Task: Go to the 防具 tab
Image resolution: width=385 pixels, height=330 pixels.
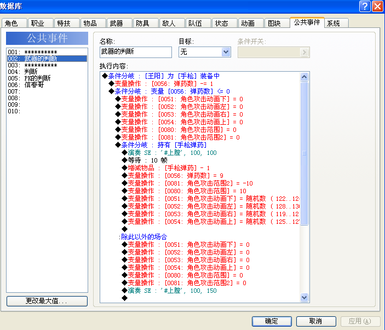Action: click(146, 24)
